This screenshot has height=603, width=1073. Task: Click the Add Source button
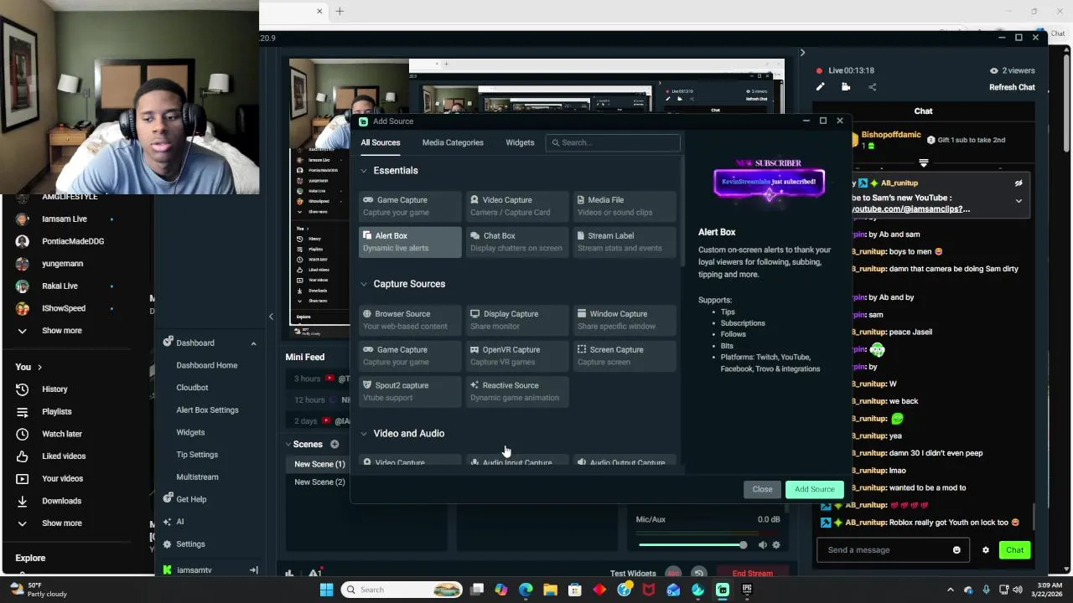pyautogui.click(x=815, y=489)
